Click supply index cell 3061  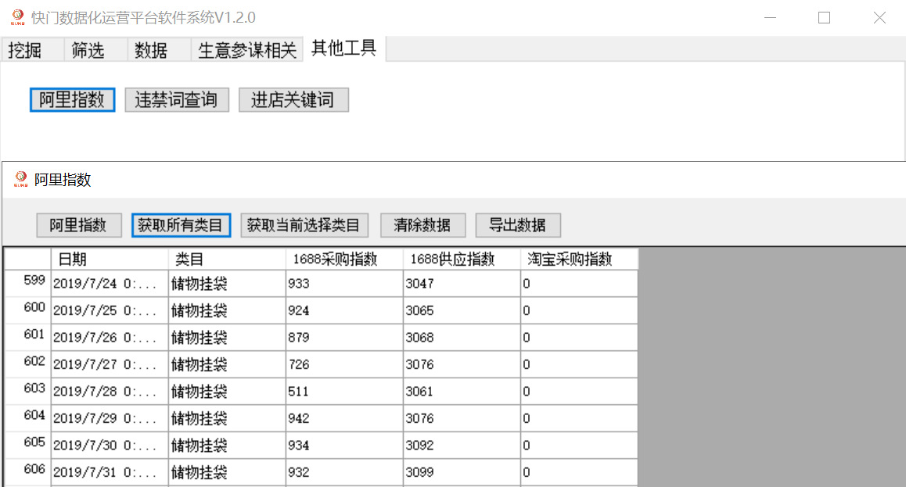click(x=462, y=391)
